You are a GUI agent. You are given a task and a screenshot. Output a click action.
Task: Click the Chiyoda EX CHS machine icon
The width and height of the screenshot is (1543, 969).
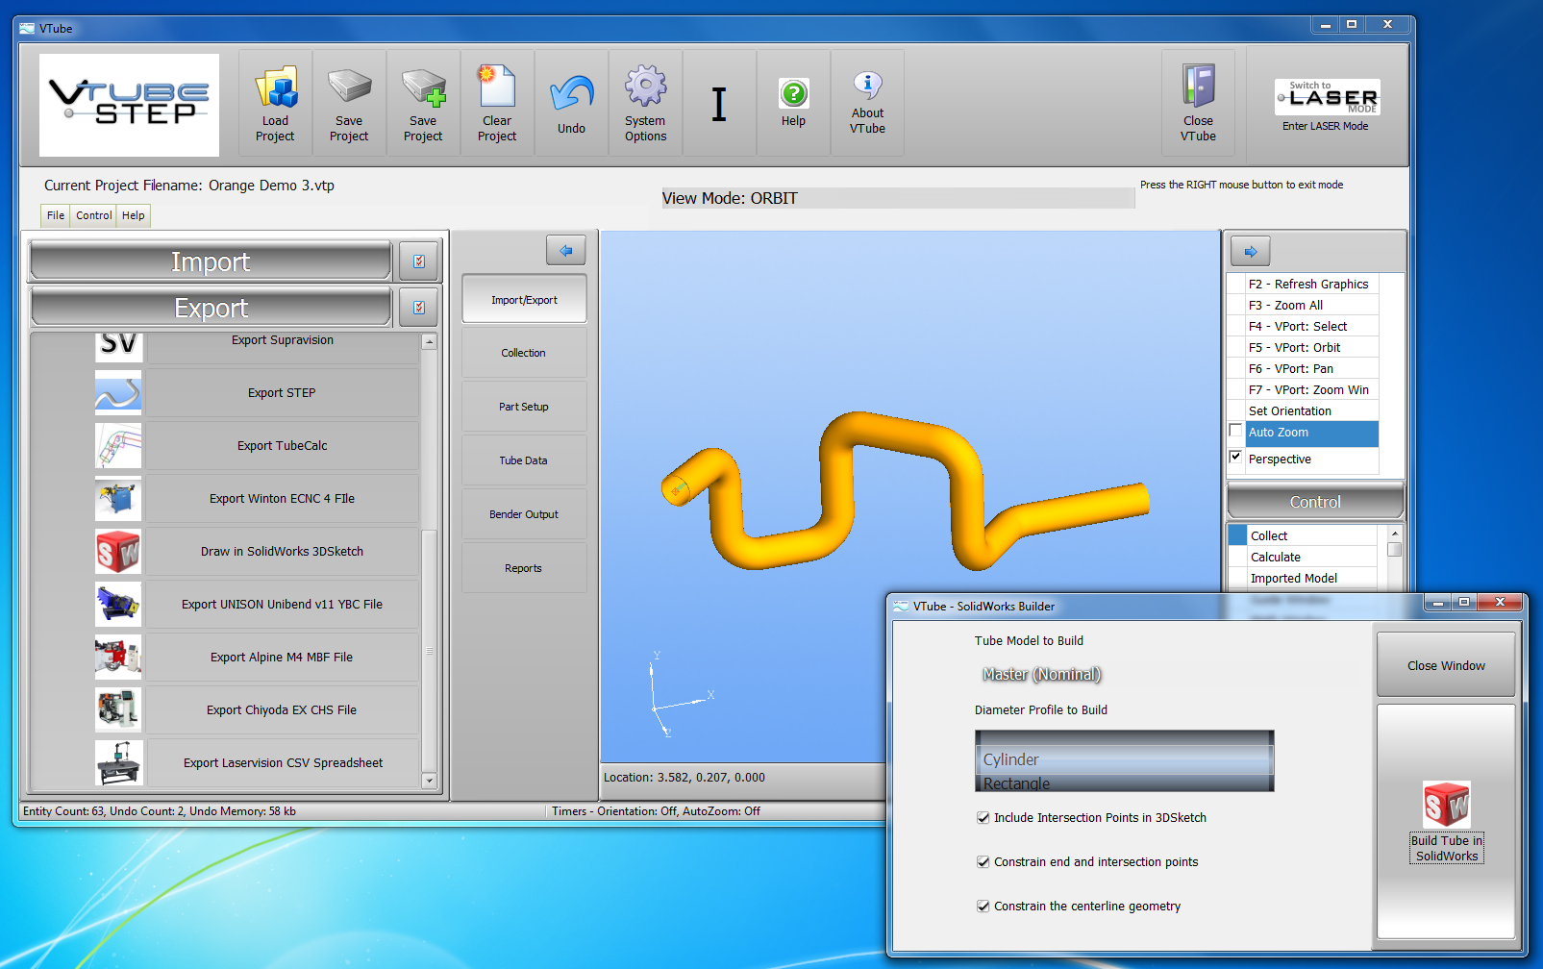pyautogui.click(x=118, y=709)
